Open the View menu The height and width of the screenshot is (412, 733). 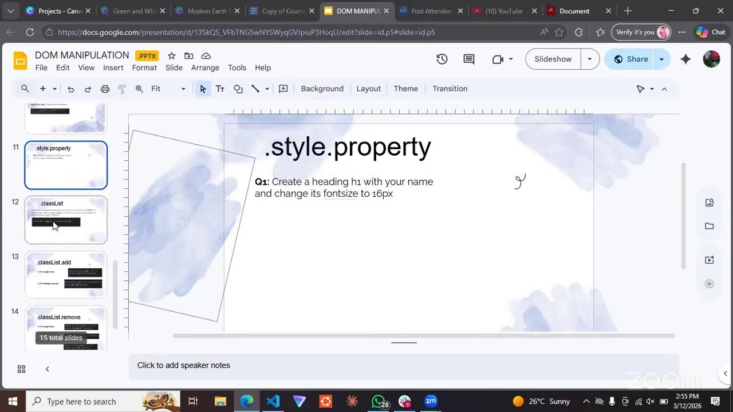pyautogui.click(x=86, y=68)
